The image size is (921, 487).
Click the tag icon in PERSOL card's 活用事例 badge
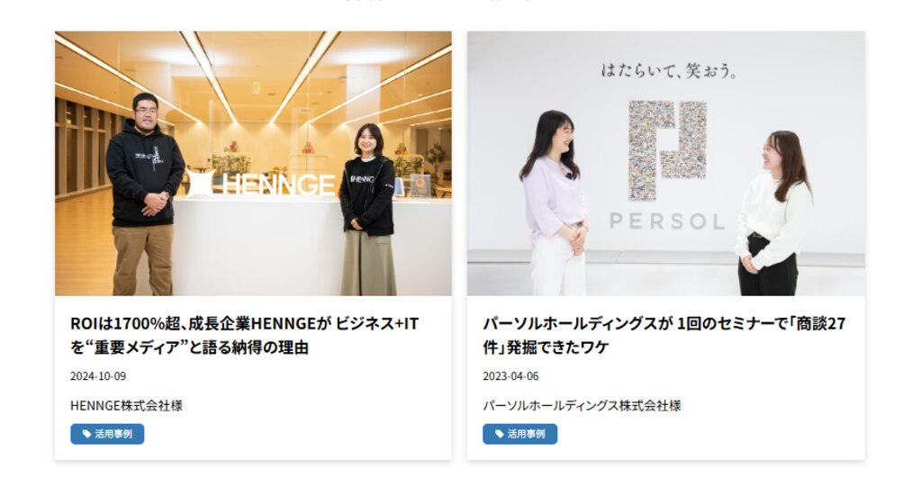500,434
